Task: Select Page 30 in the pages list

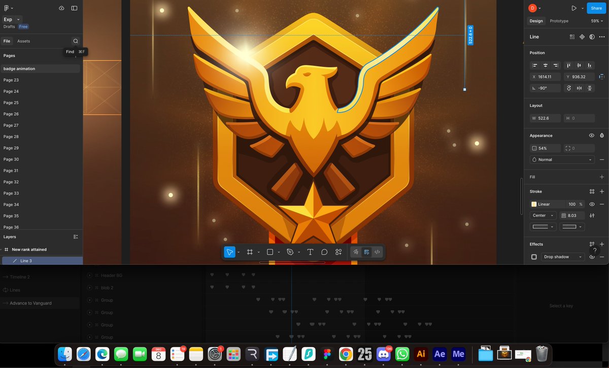Action: coord(11,159)
